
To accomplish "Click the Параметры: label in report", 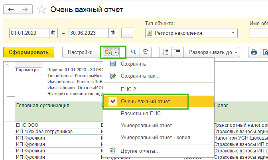I will (28, 70).
